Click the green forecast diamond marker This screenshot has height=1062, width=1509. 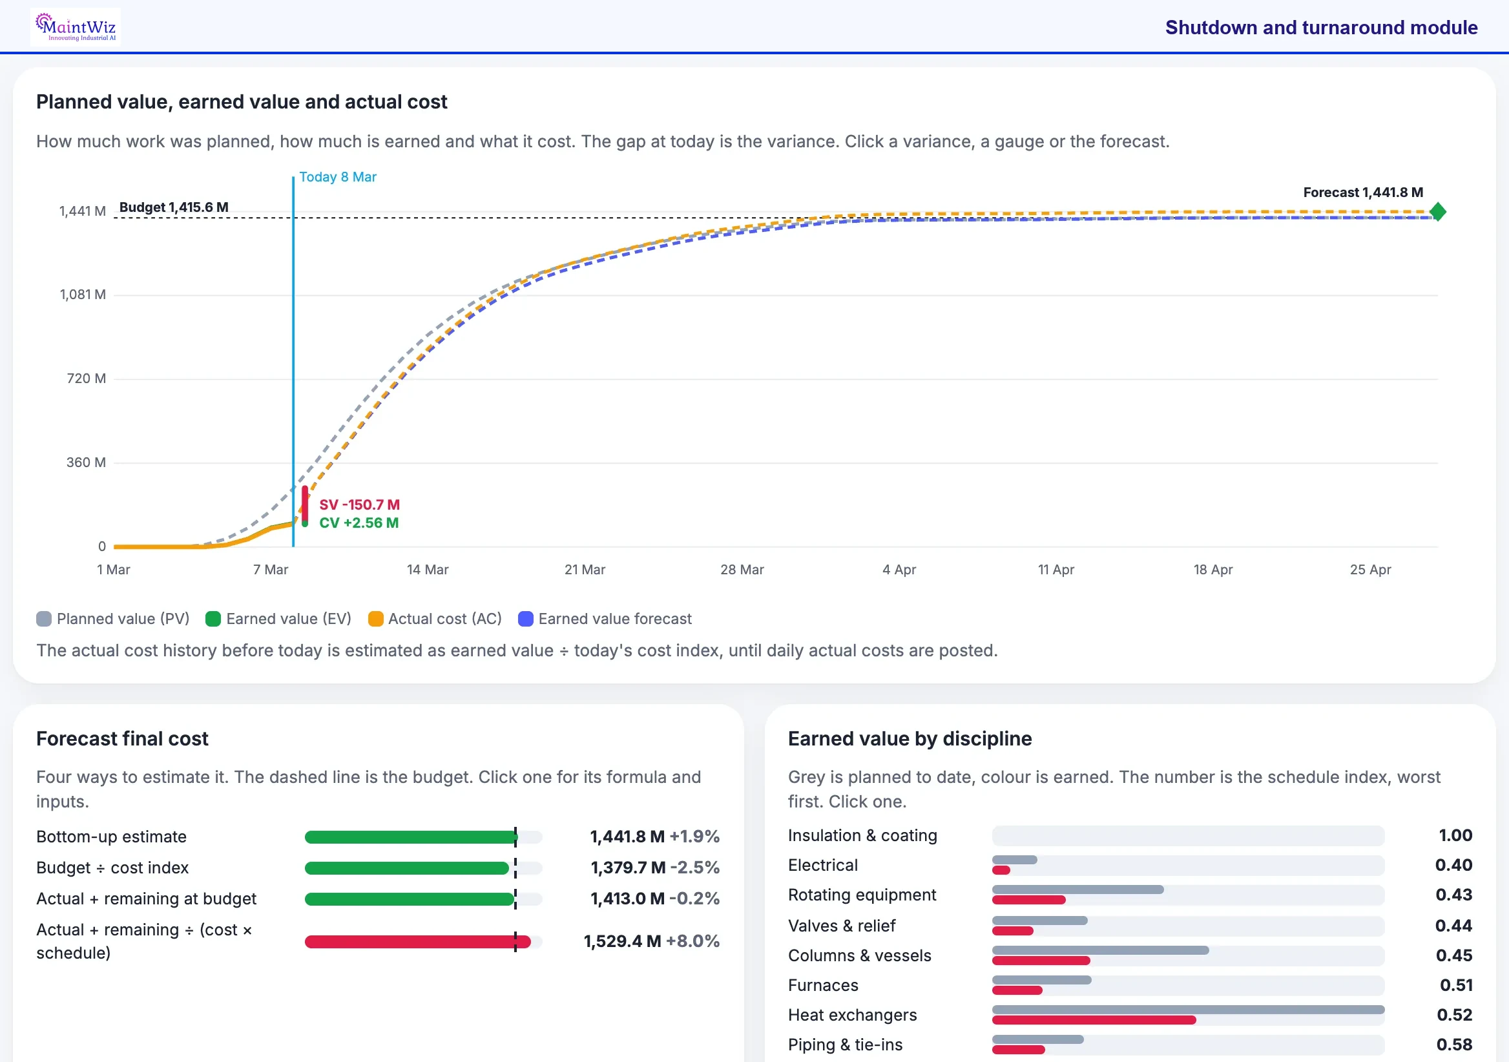(1437, 212)
